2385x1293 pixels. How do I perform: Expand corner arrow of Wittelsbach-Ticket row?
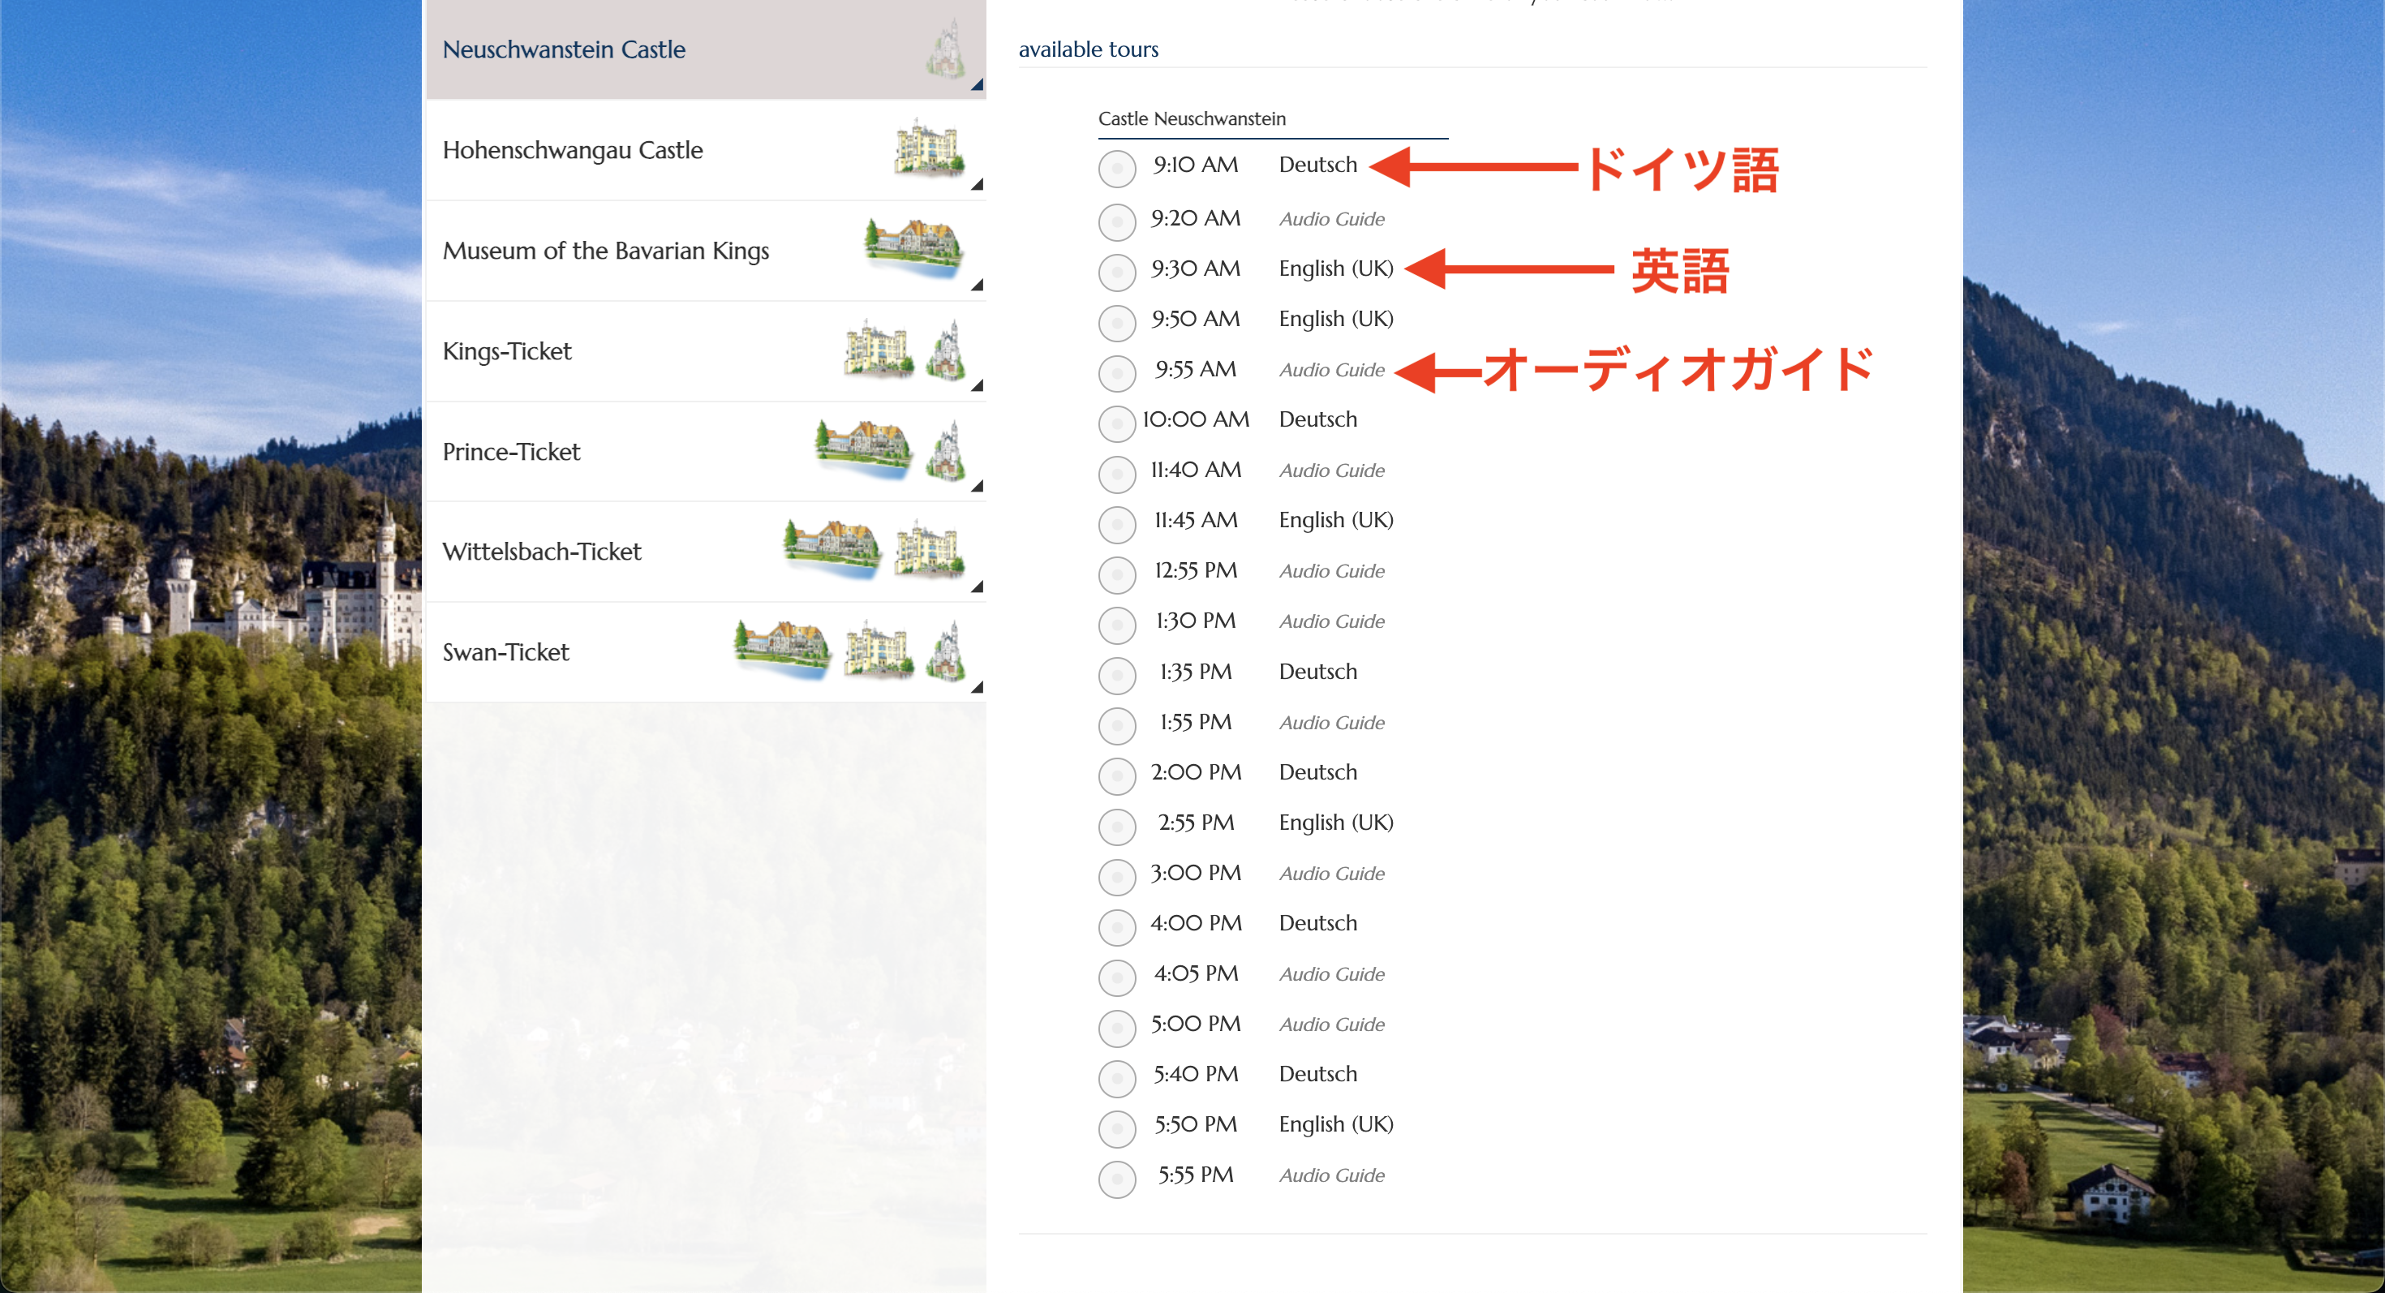[977, 586]
